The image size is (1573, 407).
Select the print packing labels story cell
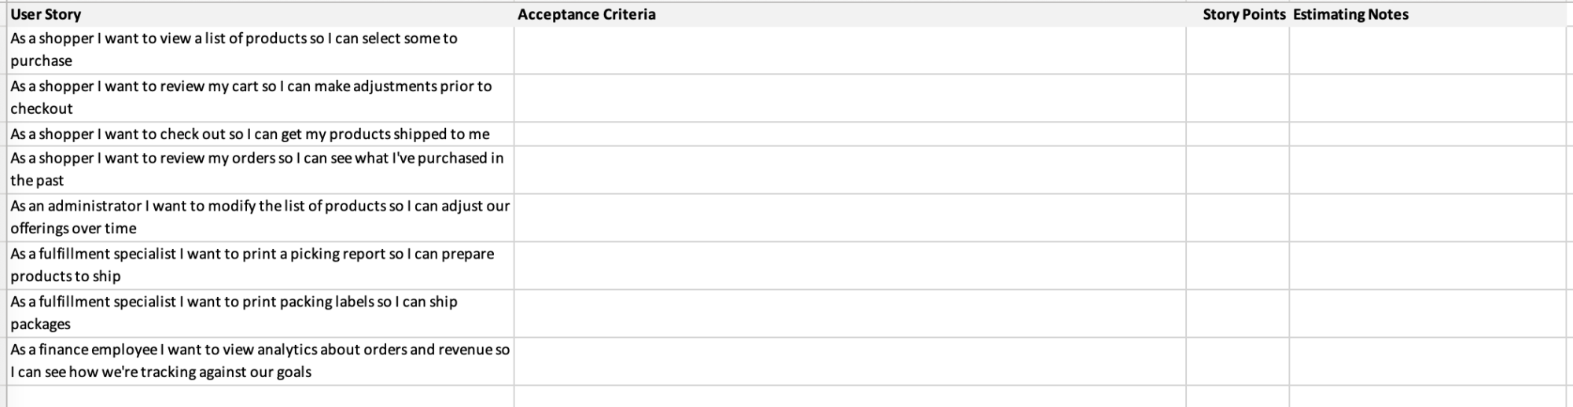point(260,313)
